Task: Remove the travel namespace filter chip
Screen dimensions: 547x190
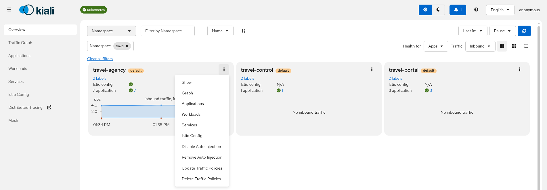Action: [127, 46]
